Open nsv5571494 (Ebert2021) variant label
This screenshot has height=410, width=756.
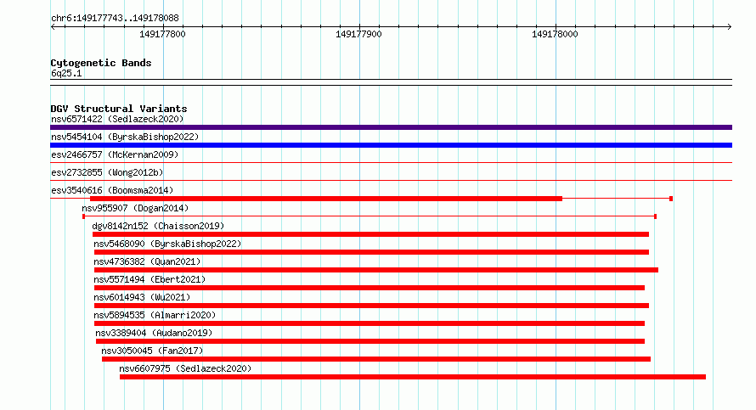coord(150,279)
